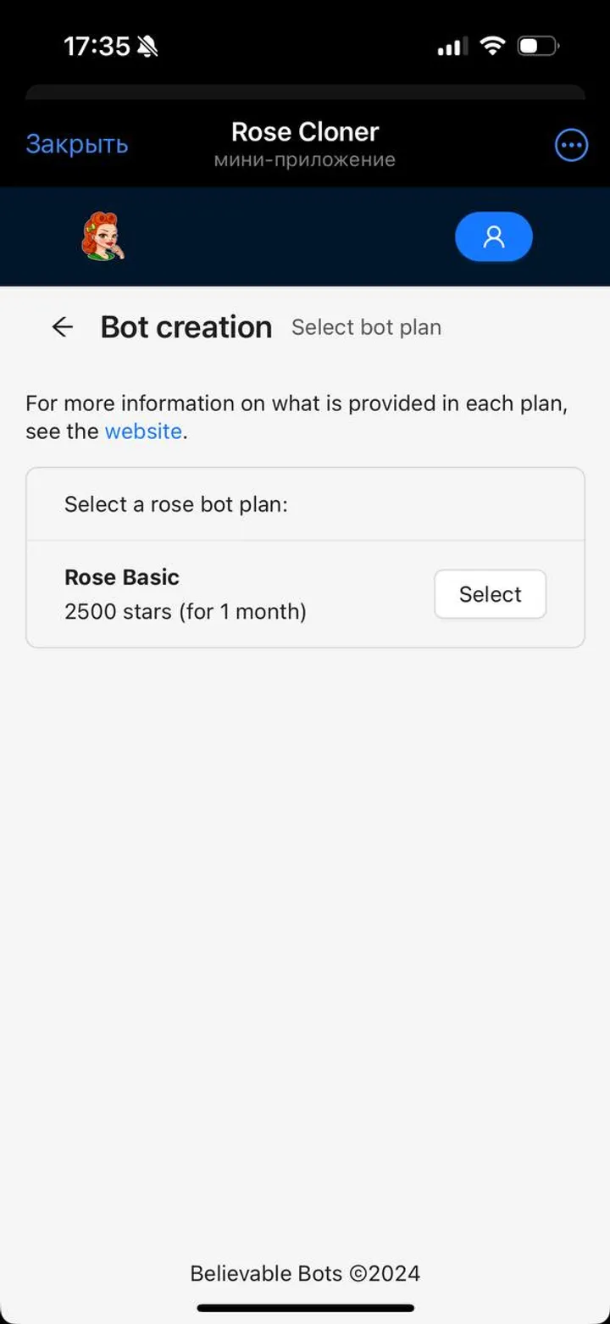Tap the muted notifications bell icon

tap(147, 45)
